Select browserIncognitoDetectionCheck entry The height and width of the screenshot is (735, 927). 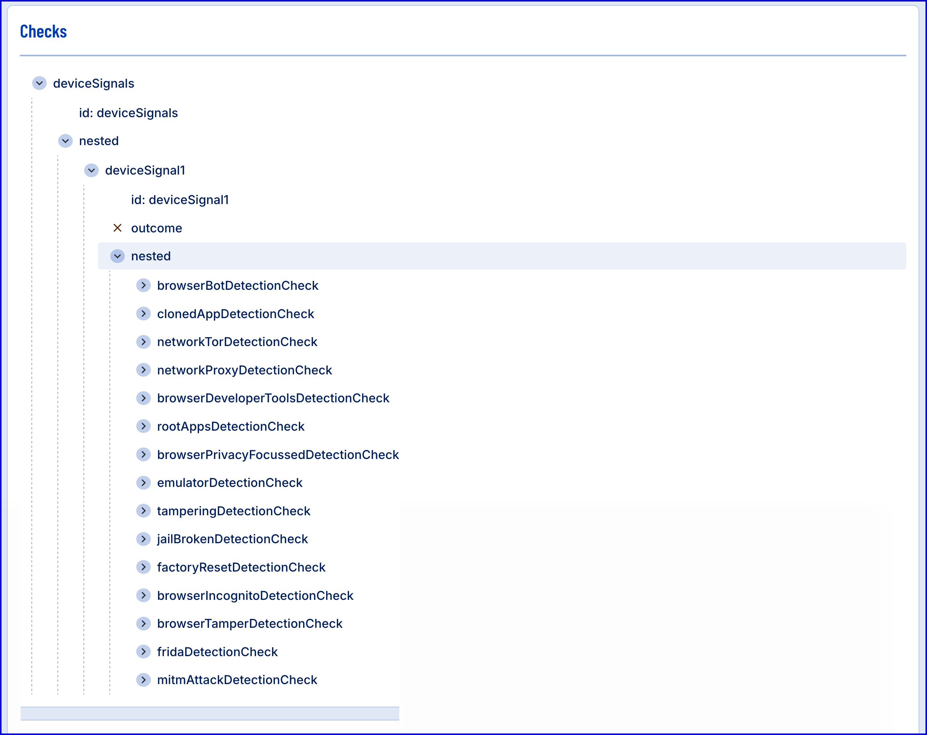255,596
